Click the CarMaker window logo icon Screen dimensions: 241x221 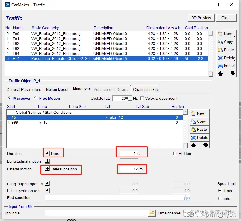[7, 5]
